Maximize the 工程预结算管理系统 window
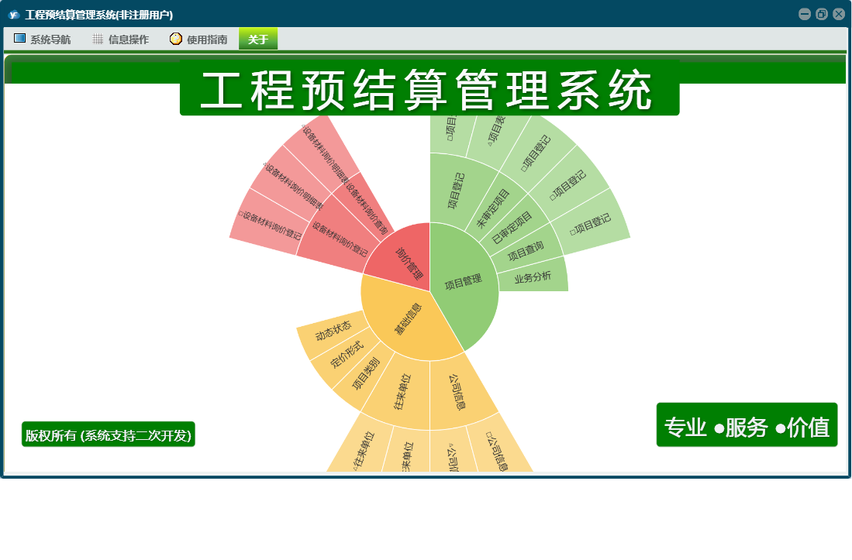This screenshot has height=560, width=852. coord(822,14)
